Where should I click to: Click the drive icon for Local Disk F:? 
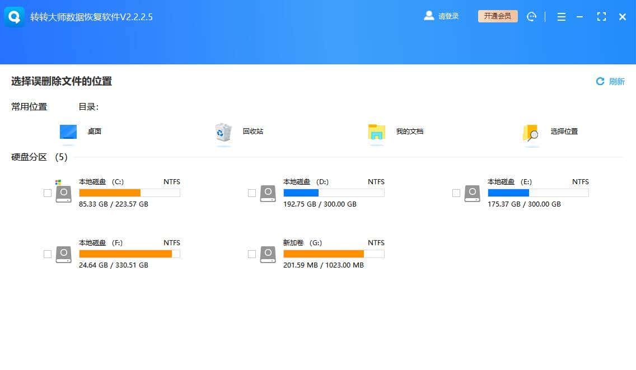[63, 254]
